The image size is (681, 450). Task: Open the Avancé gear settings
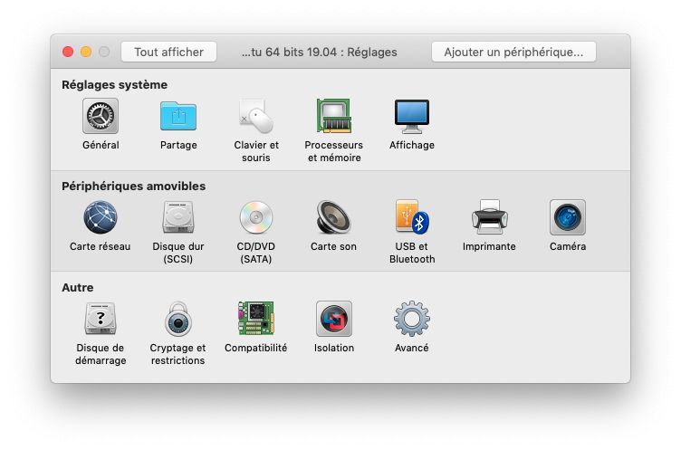[x=412, y=319]
